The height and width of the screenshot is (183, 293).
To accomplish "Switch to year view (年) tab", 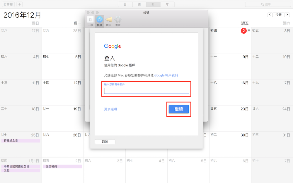I will pyautogui.click(x=167, y=4).
